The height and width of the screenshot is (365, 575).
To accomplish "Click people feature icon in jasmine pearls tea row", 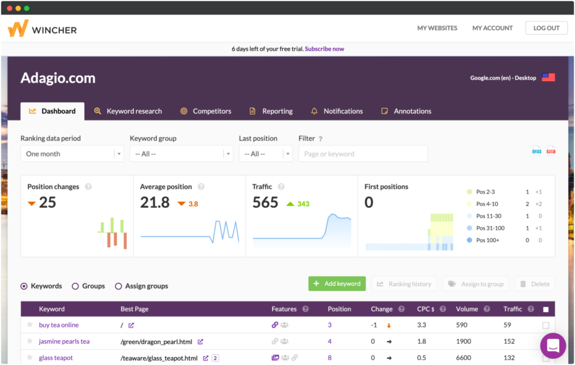I will click(284, 341).
